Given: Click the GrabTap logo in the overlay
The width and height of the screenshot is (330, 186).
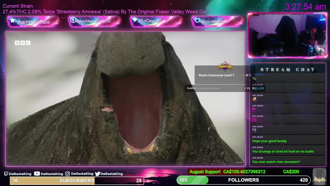Looking at the screenshot, I should tap(192, 88).
